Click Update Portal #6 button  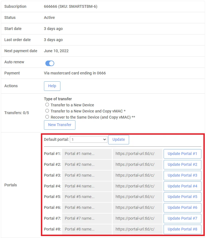(182, 208)
